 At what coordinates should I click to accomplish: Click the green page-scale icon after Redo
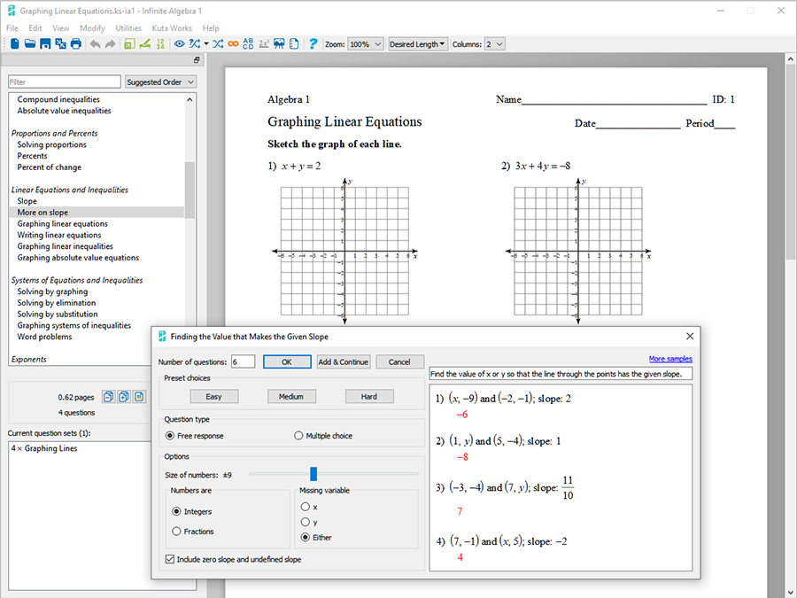pyautogui.click(x=129, y=44)
